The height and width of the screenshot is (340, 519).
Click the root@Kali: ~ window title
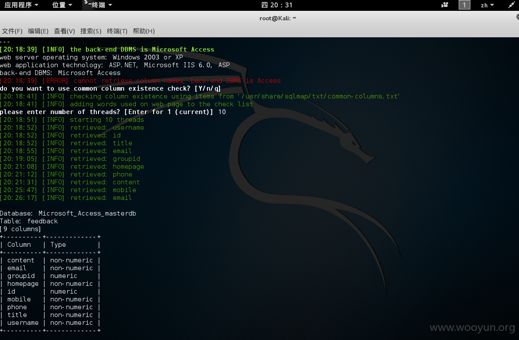tap(277, 18)
